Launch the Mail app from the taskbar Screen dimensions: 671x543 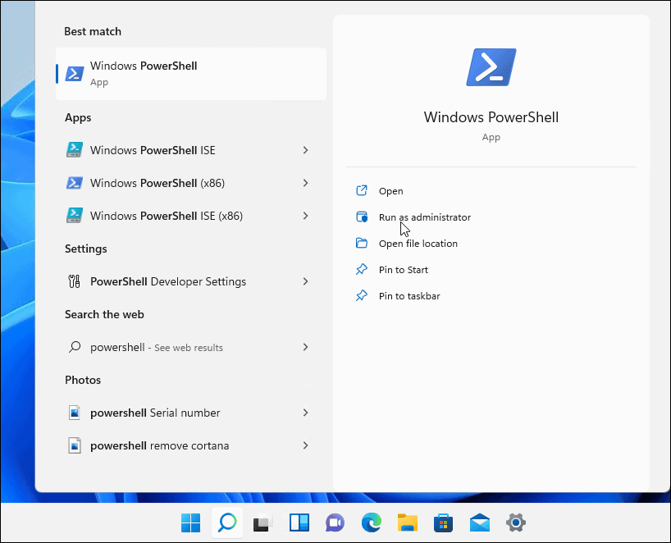pos(479,522)
